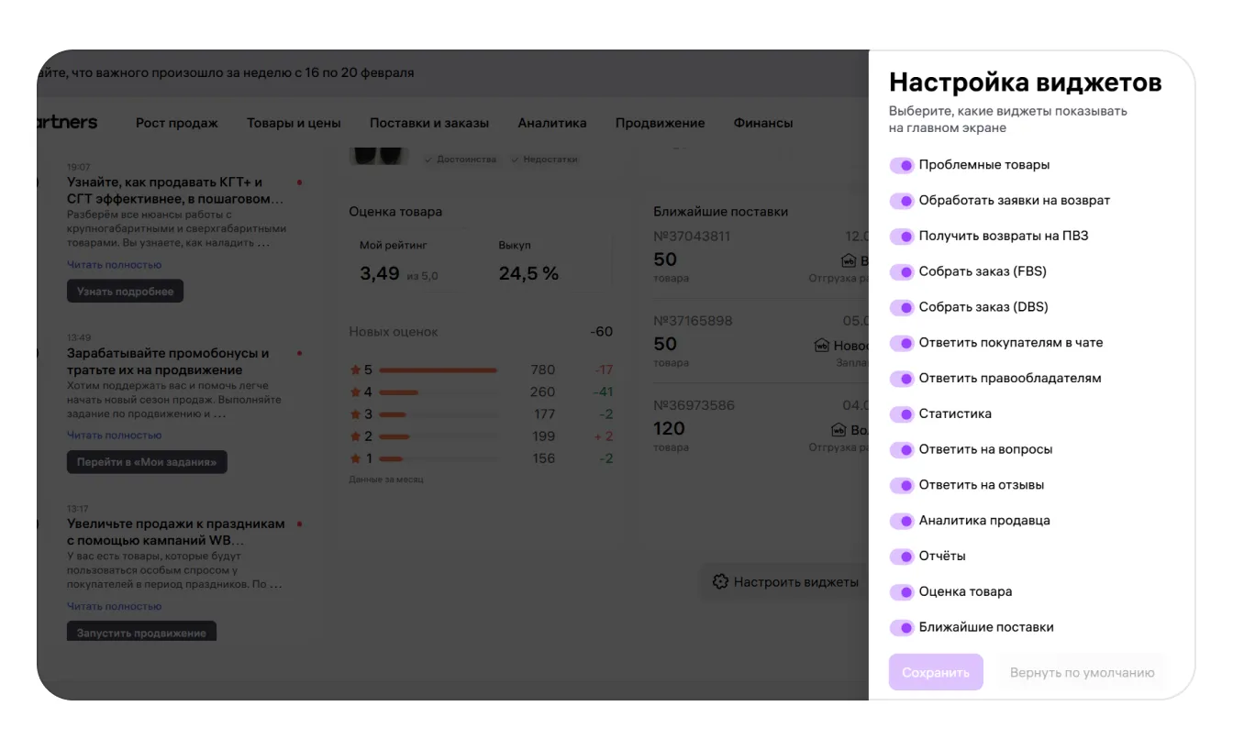Image resolution: width=1233 pixels, height=750 pixels.
Task: Click Вернуть по умолчанию button
Action: point(1082,672)
